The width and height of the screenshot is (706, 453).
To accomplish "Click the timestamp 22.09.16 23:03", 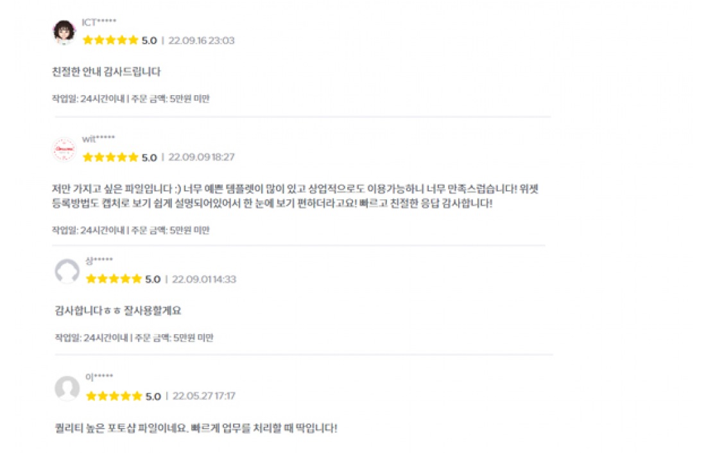I will (x=202, y=40).
